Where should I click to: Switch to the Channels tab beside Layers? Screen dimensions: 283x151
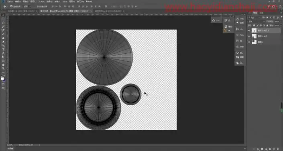[261, 13]
